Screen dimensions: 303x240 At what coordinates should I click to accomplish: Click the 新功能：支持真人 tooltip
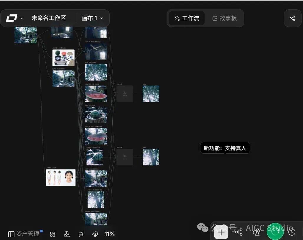pyautogui.click(x=225, y=148)
